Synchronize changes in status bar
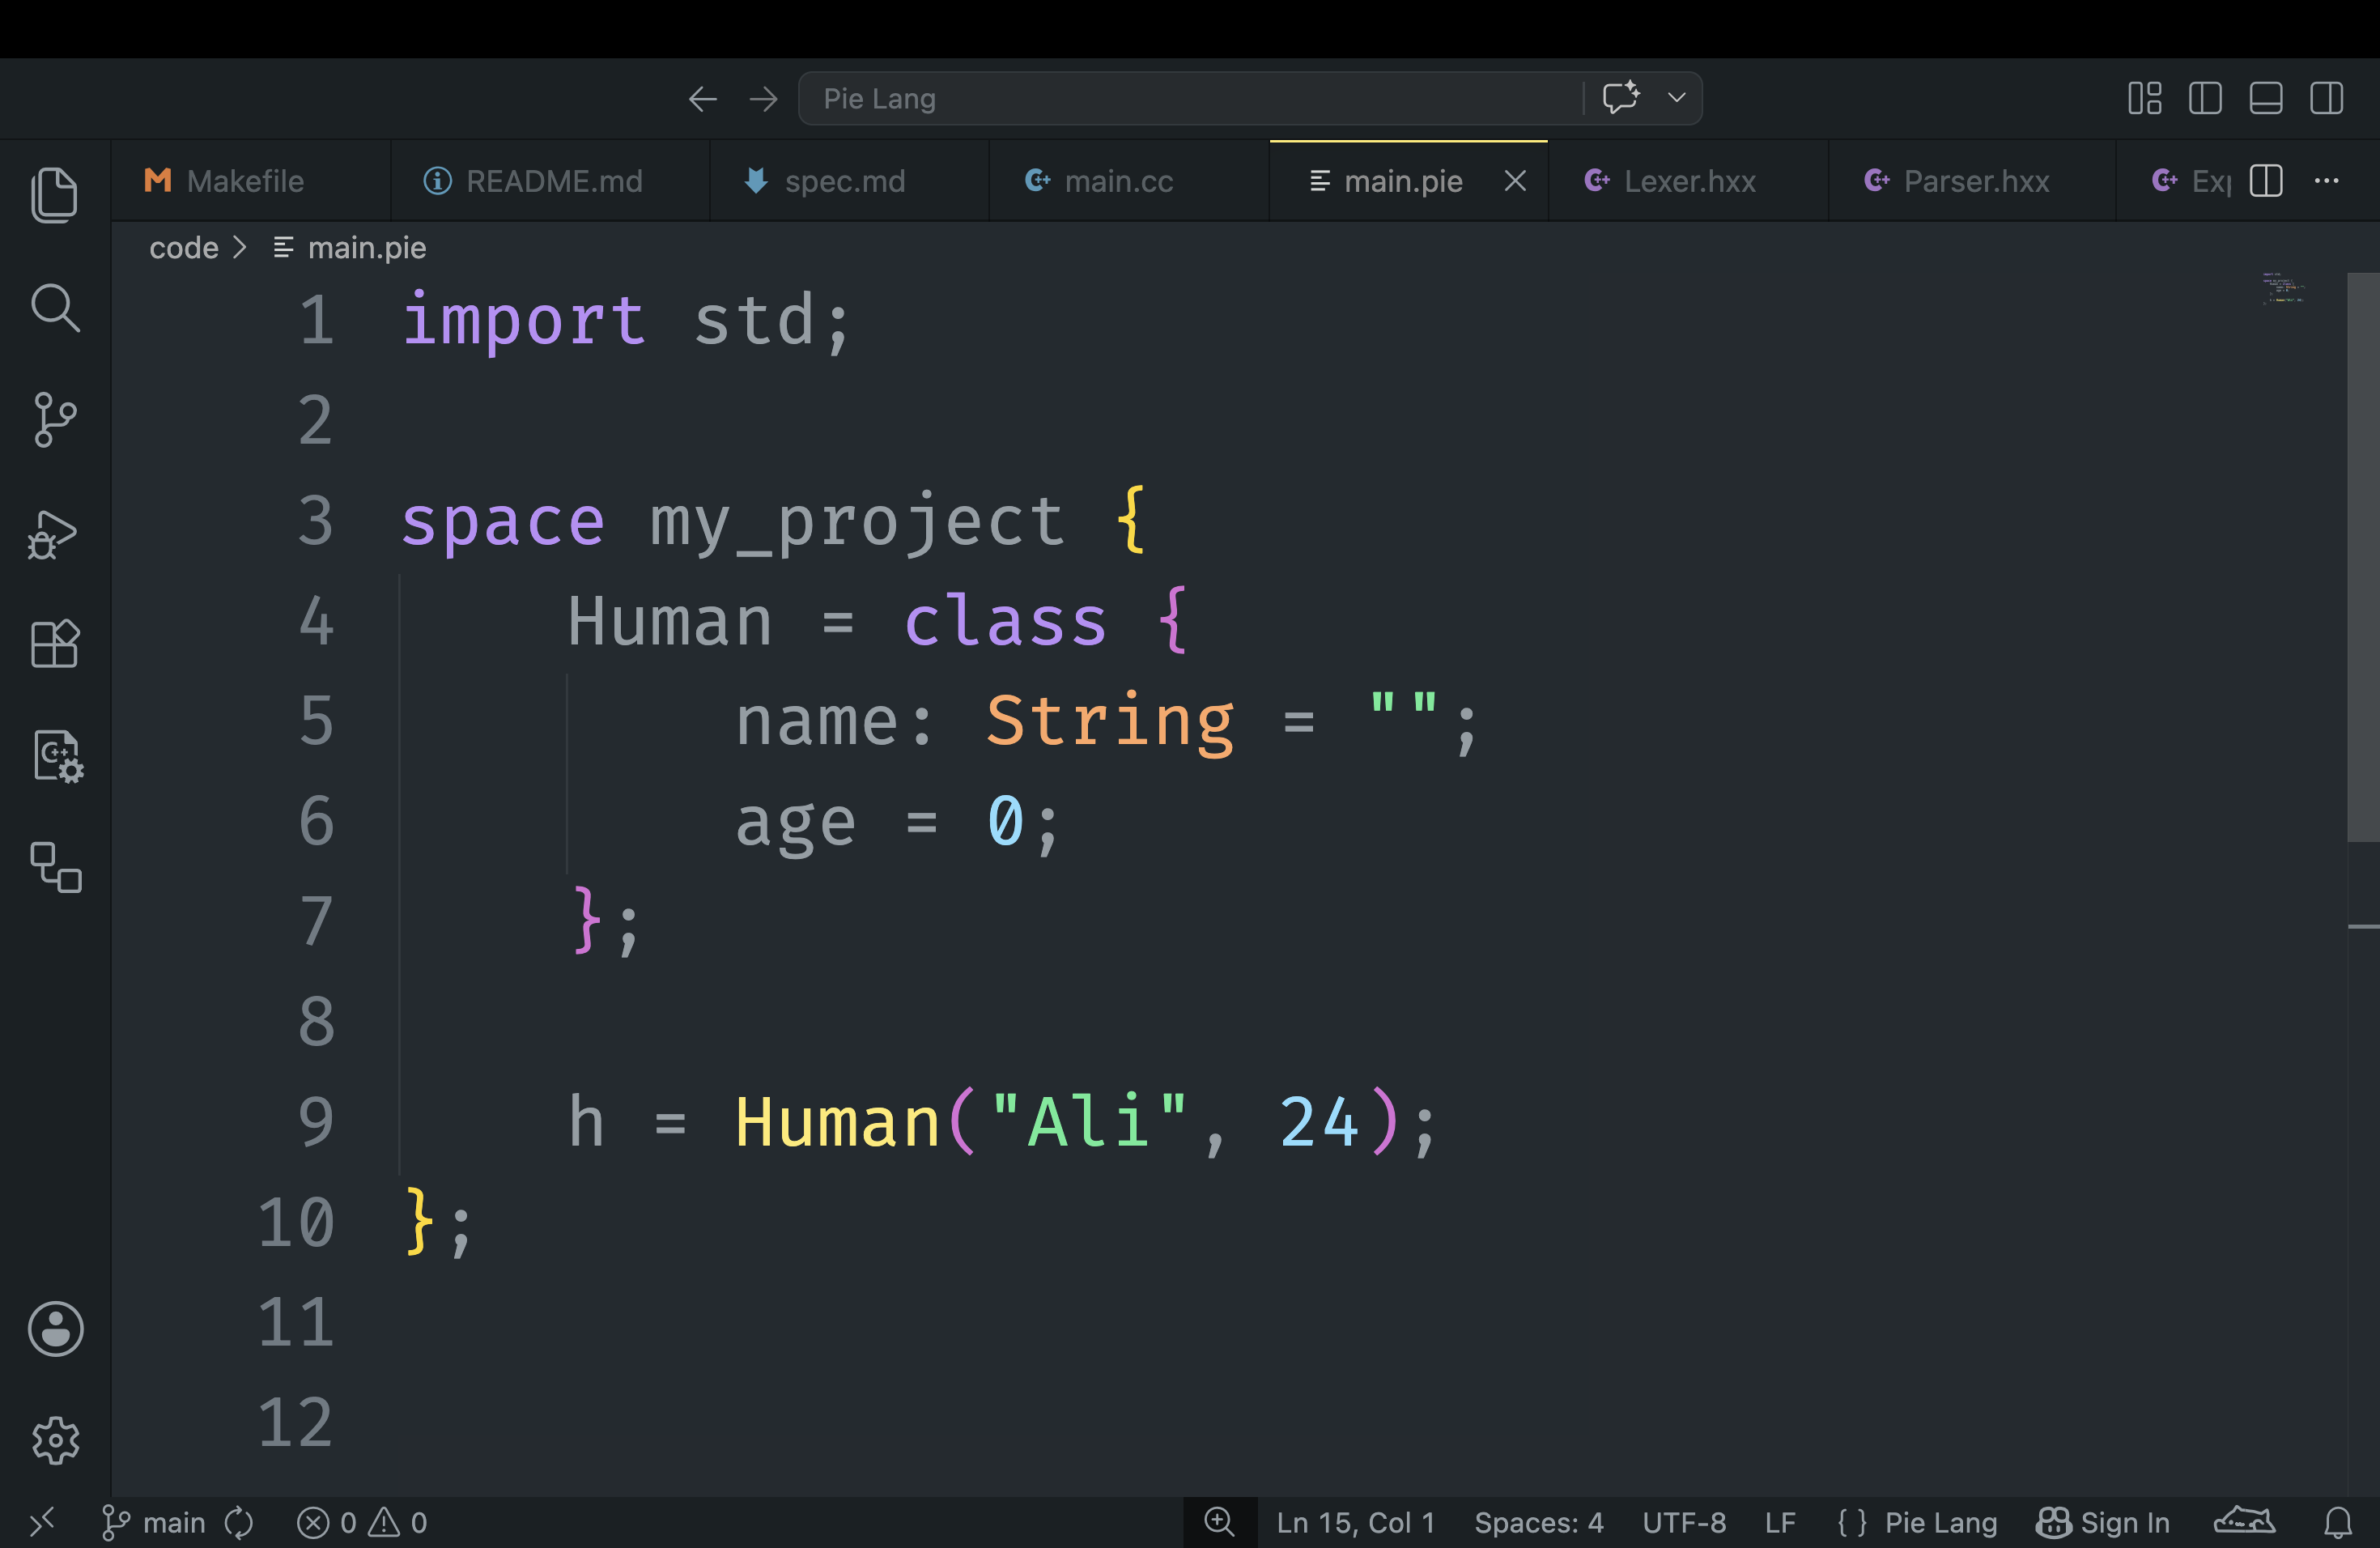 239,1522
